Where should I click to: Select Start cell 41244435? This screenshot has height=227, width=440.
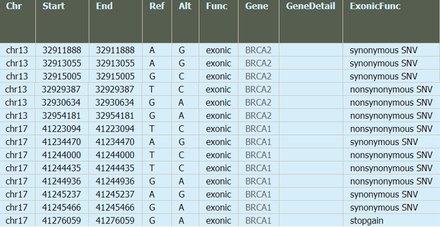pos(61,168)
